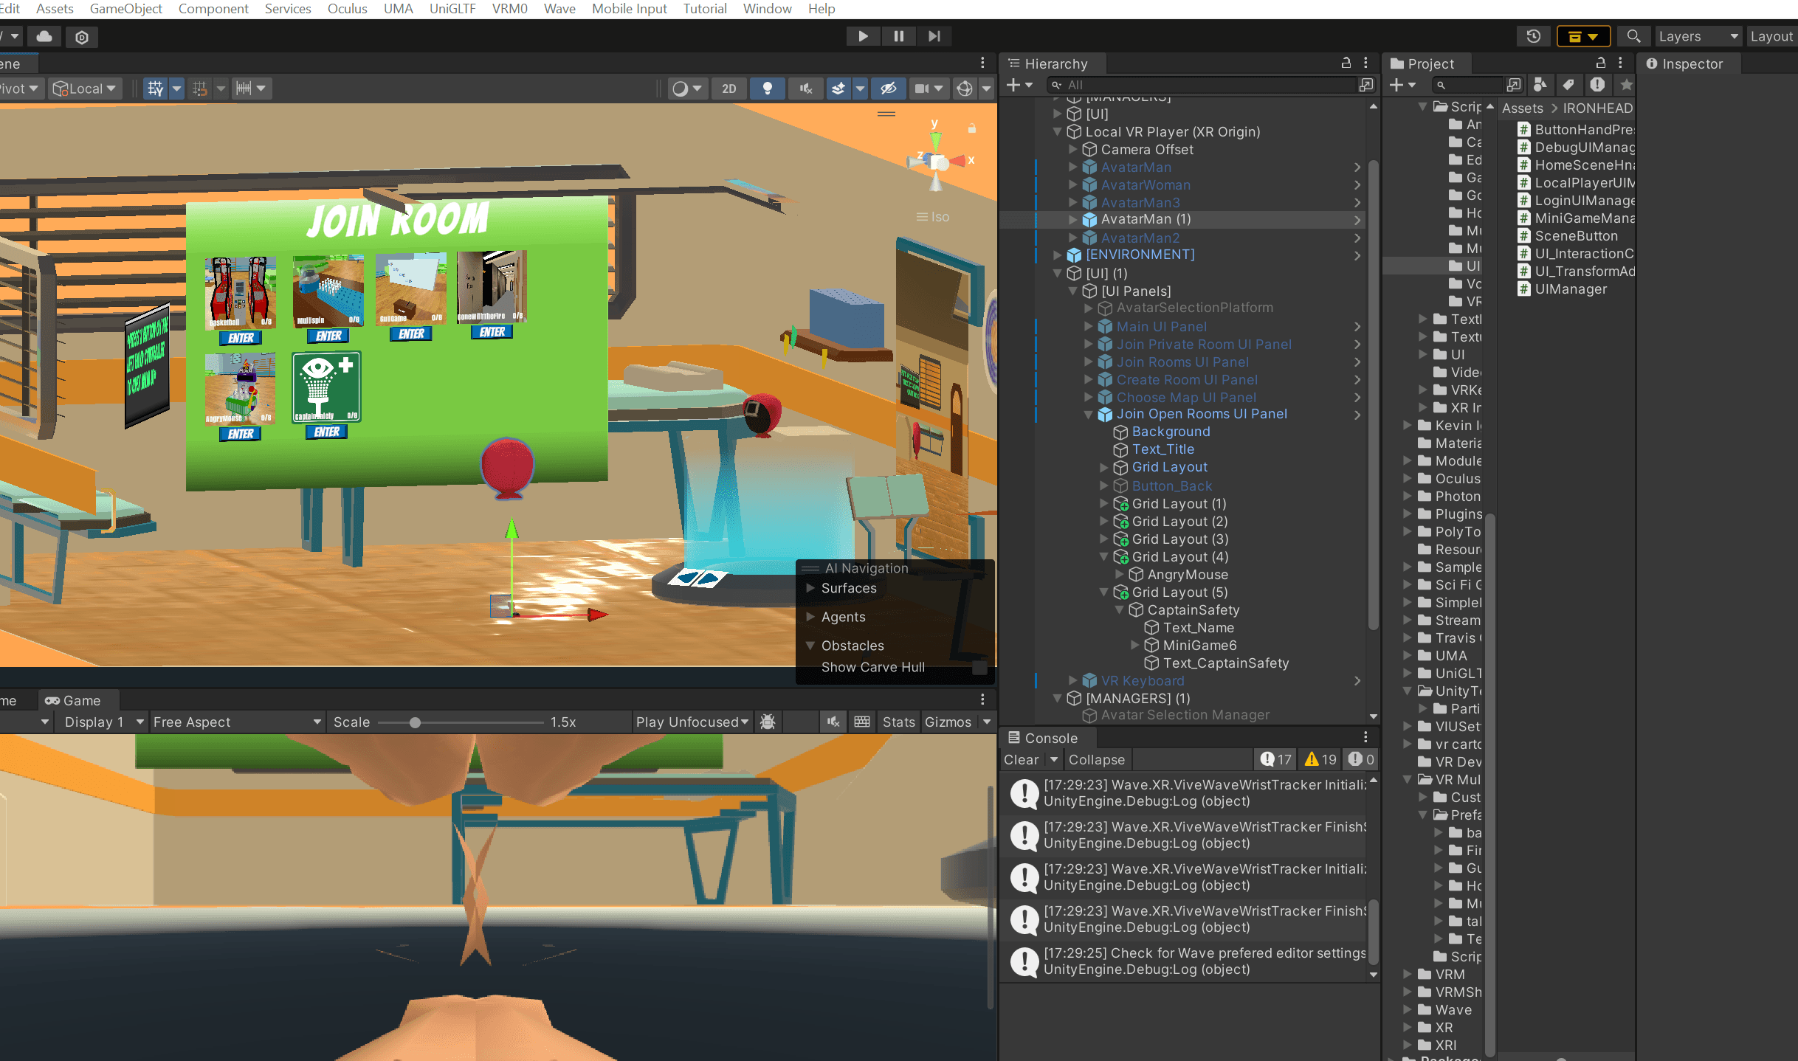Open the Clear options dropdown arrow

tap(1053, 760)
